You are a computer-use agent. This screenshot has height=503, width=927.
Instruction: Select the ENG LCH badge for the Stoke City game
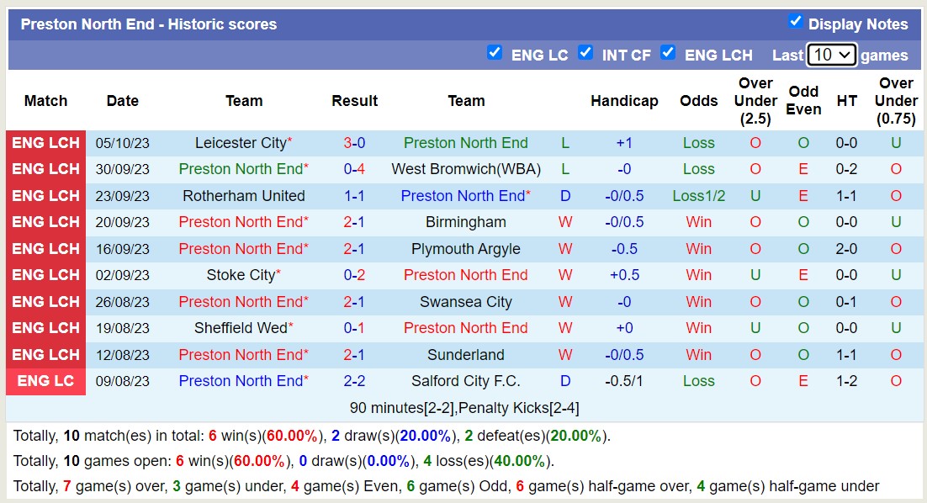point(45,275)
